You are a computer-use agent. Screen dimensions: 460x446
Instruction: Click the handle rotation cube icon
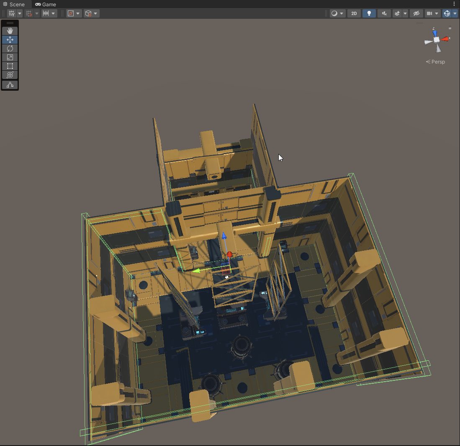(88, 13)
